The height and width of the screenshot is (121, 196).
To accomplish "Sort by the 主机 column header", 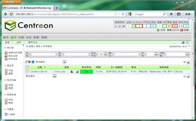I will click(40, 67).
